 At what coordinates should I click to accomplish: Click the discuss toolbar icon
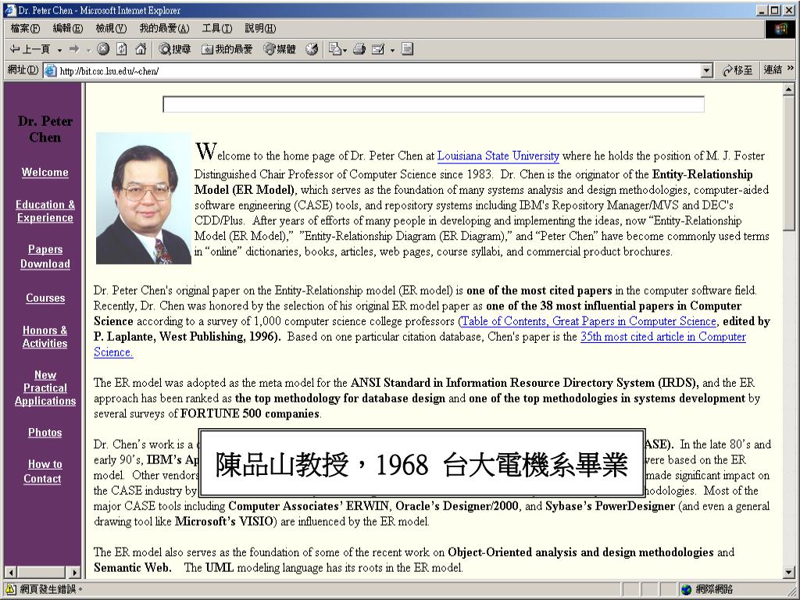pyautogui.click(x=407, y=49)
